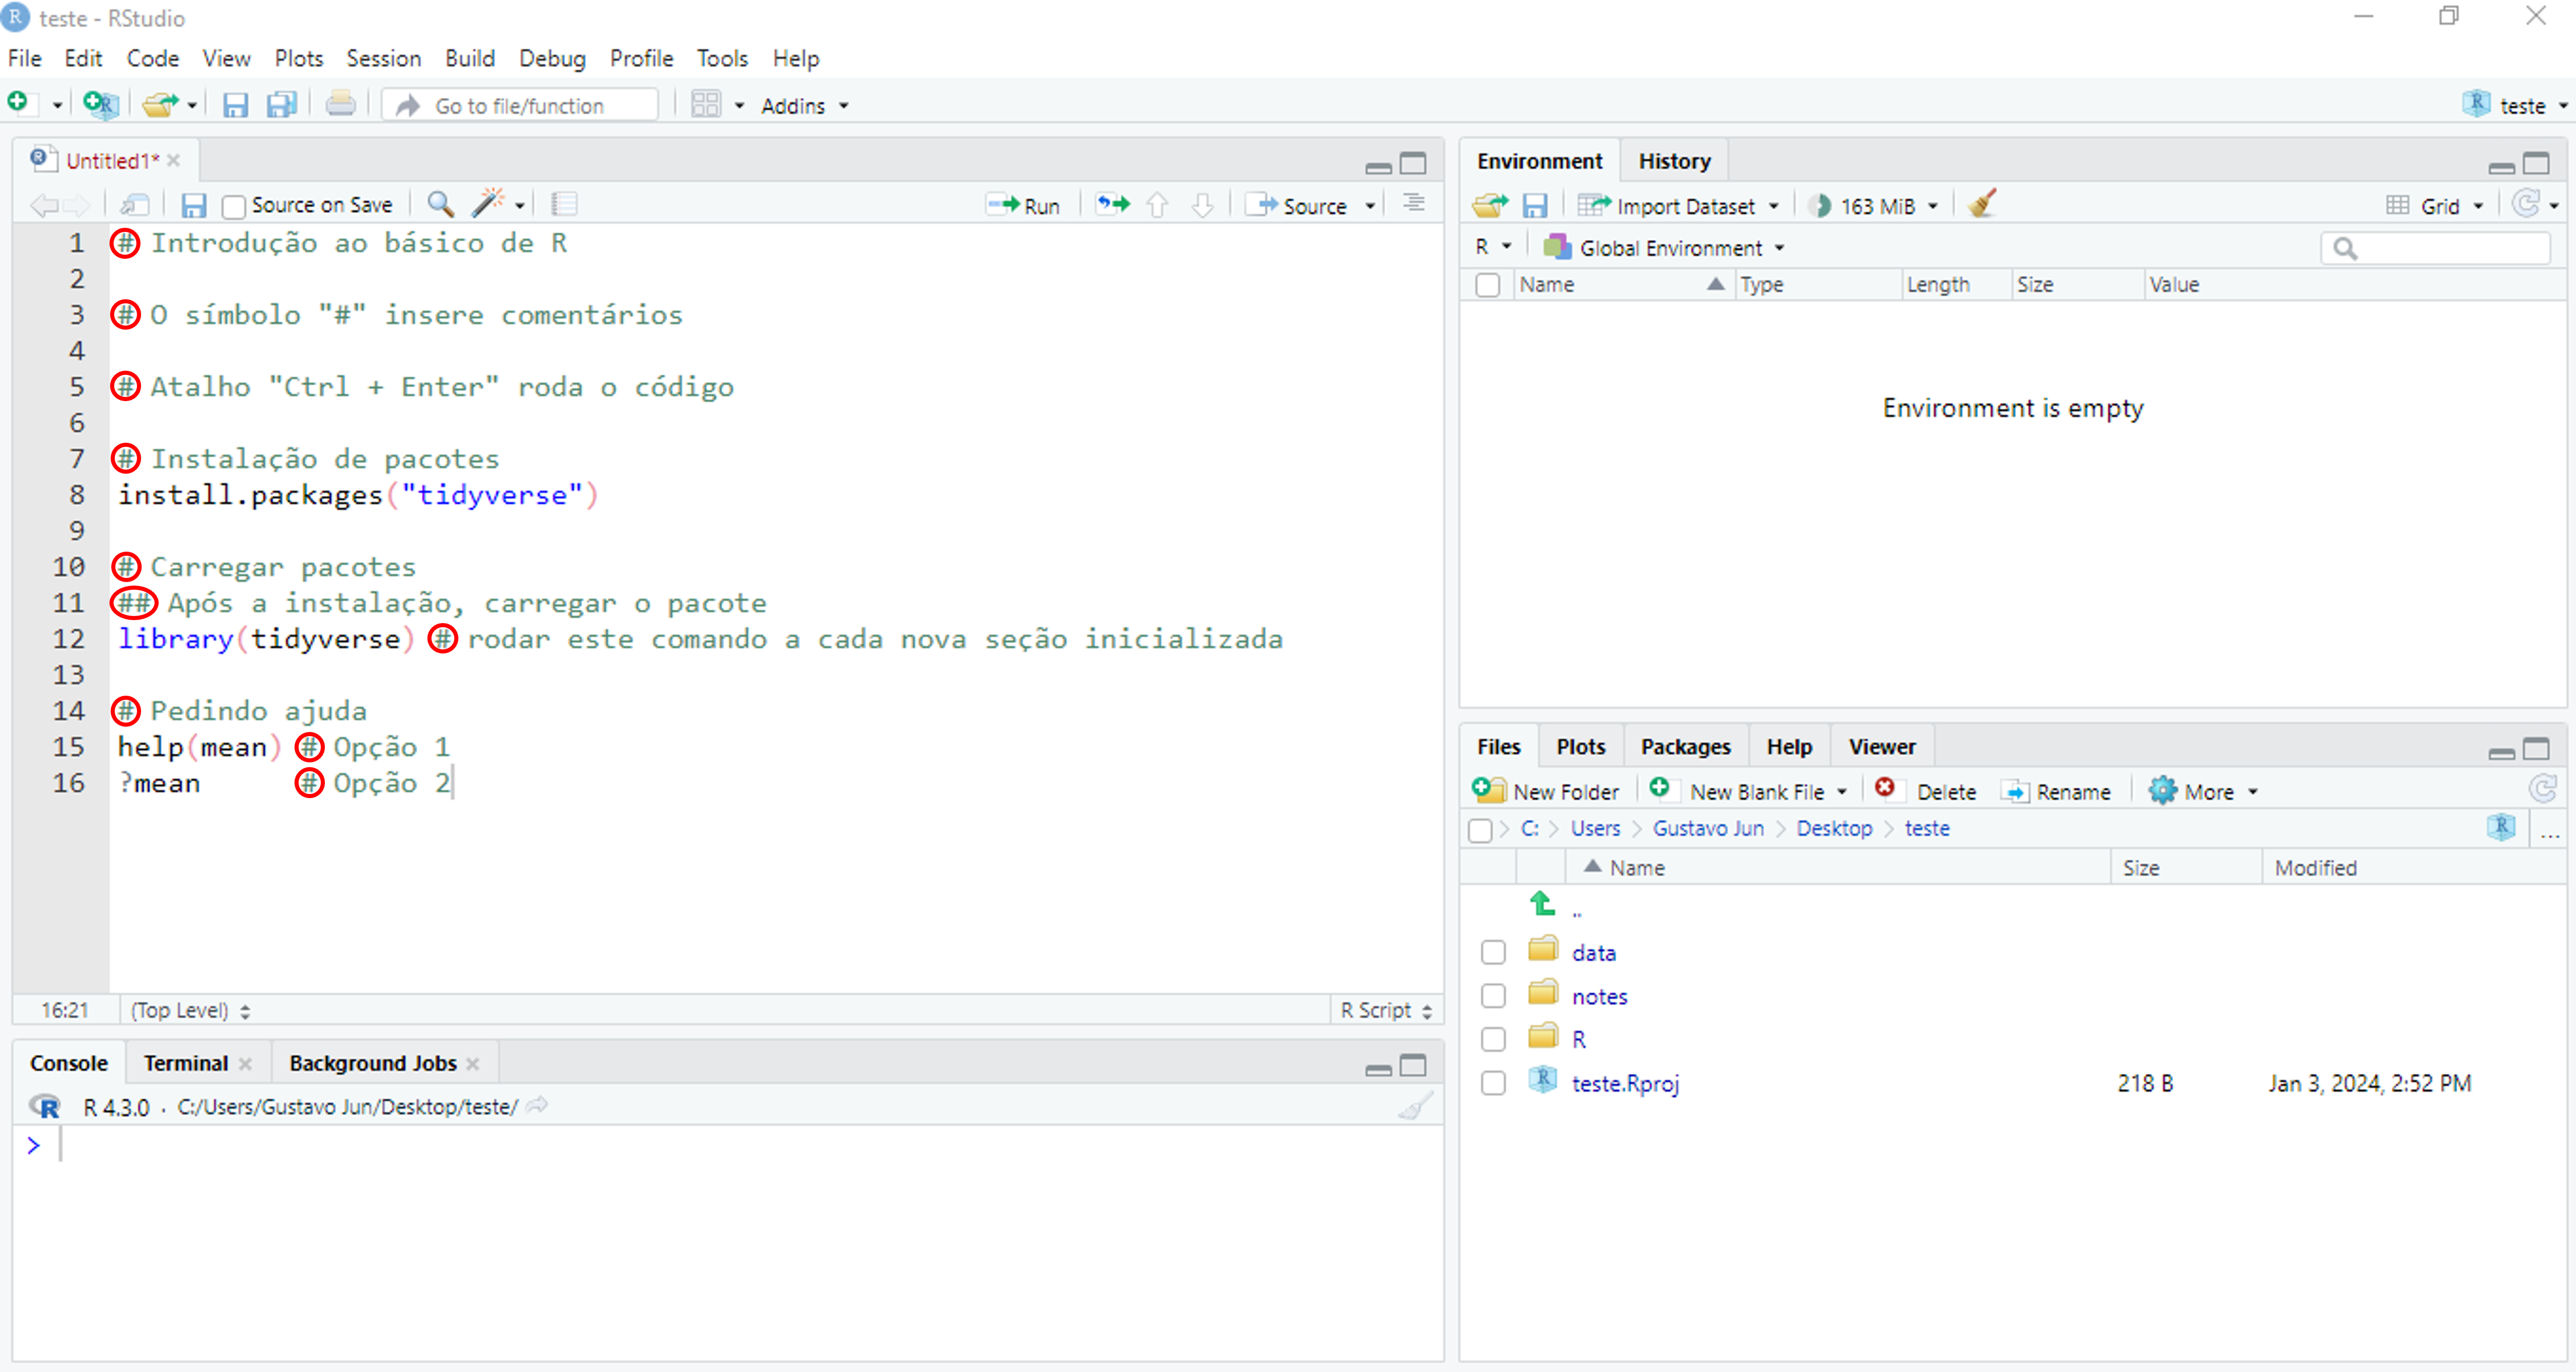Toggle select-all checkbox in Environment header
The image size is (2576, 1372).
pyautogui.click(x=1487, y=285)
